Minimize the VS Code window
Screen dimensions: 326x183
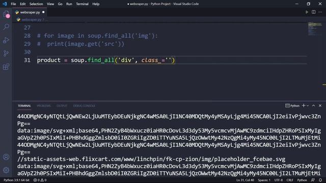296,4
